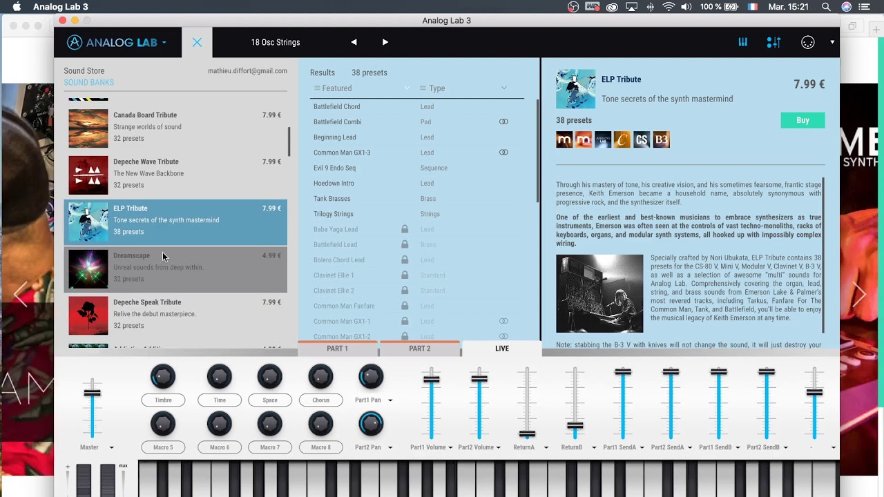
Task: Buy the ELP Tribute sound bank
Action: click(803, 120)
